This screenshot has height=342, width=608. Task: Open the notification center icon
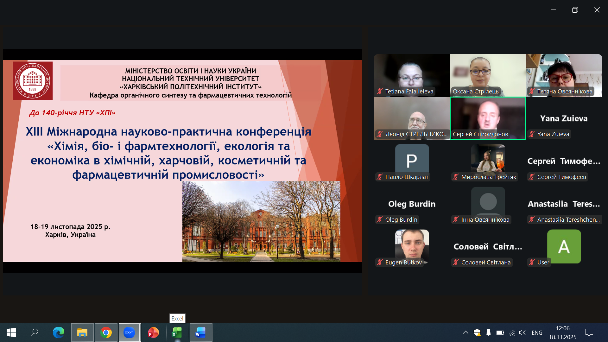tap(589, 332)
